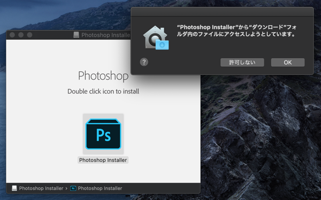Click the Photoshop Installer window title text

click(105, 35)
